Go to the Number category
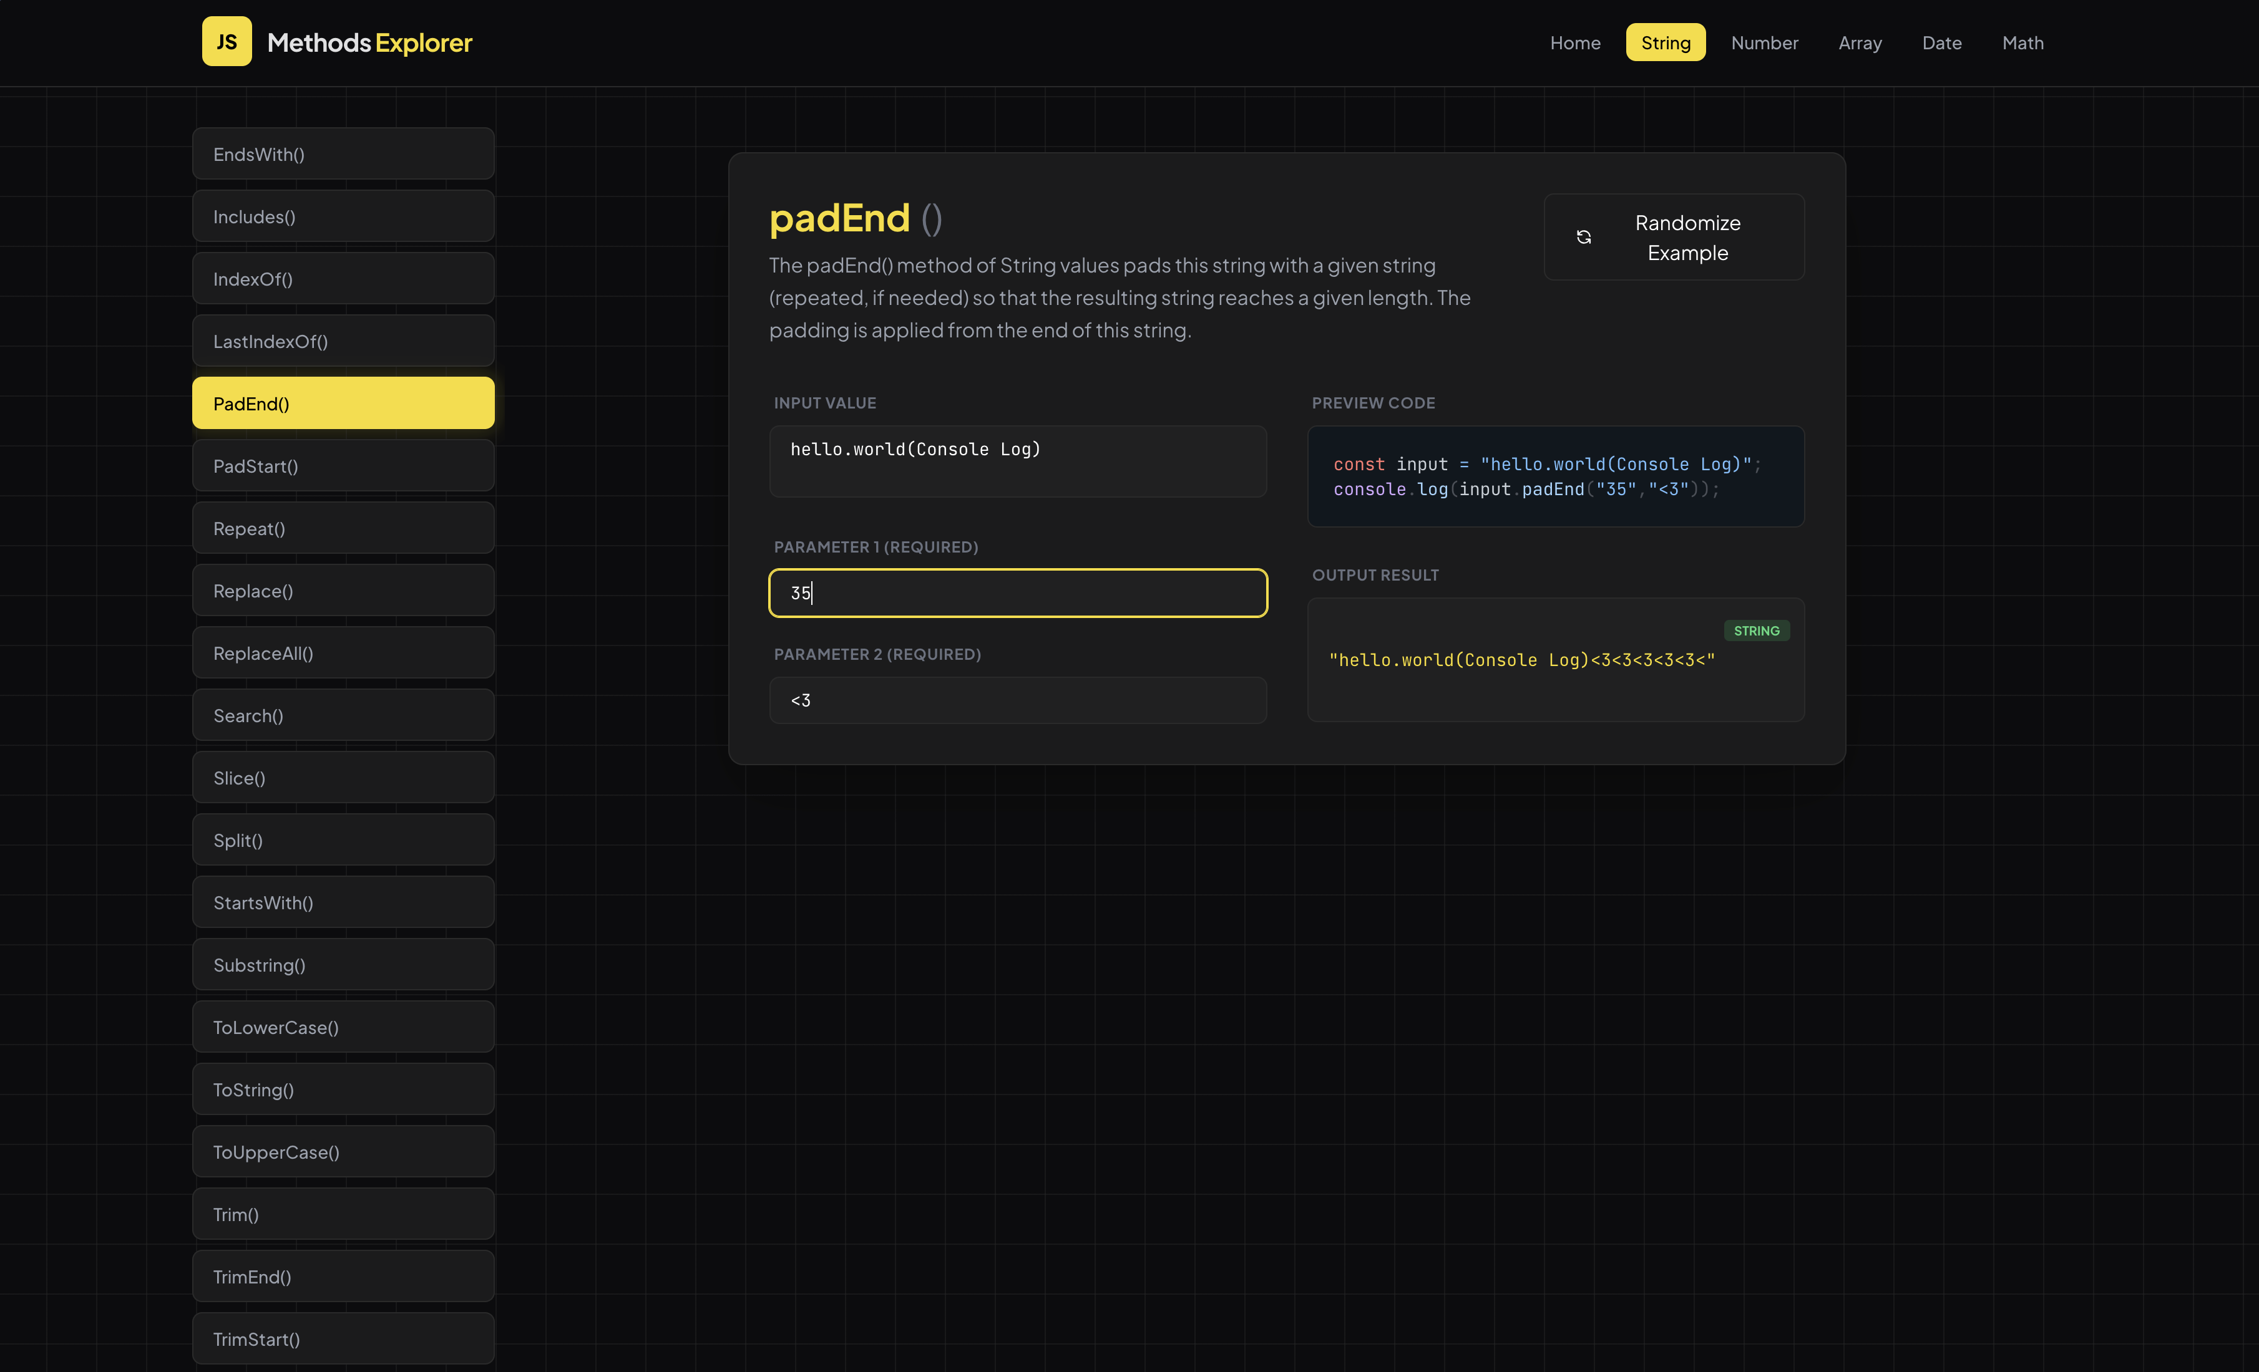This screenshot has width=2259, height=1372. 1764,42
